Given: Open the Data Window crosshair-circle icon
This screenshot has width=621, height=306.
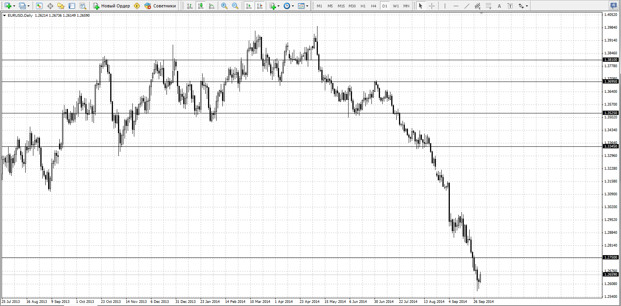Looking at the screenshot, I should pyautogui.click(x=50, y=6).
